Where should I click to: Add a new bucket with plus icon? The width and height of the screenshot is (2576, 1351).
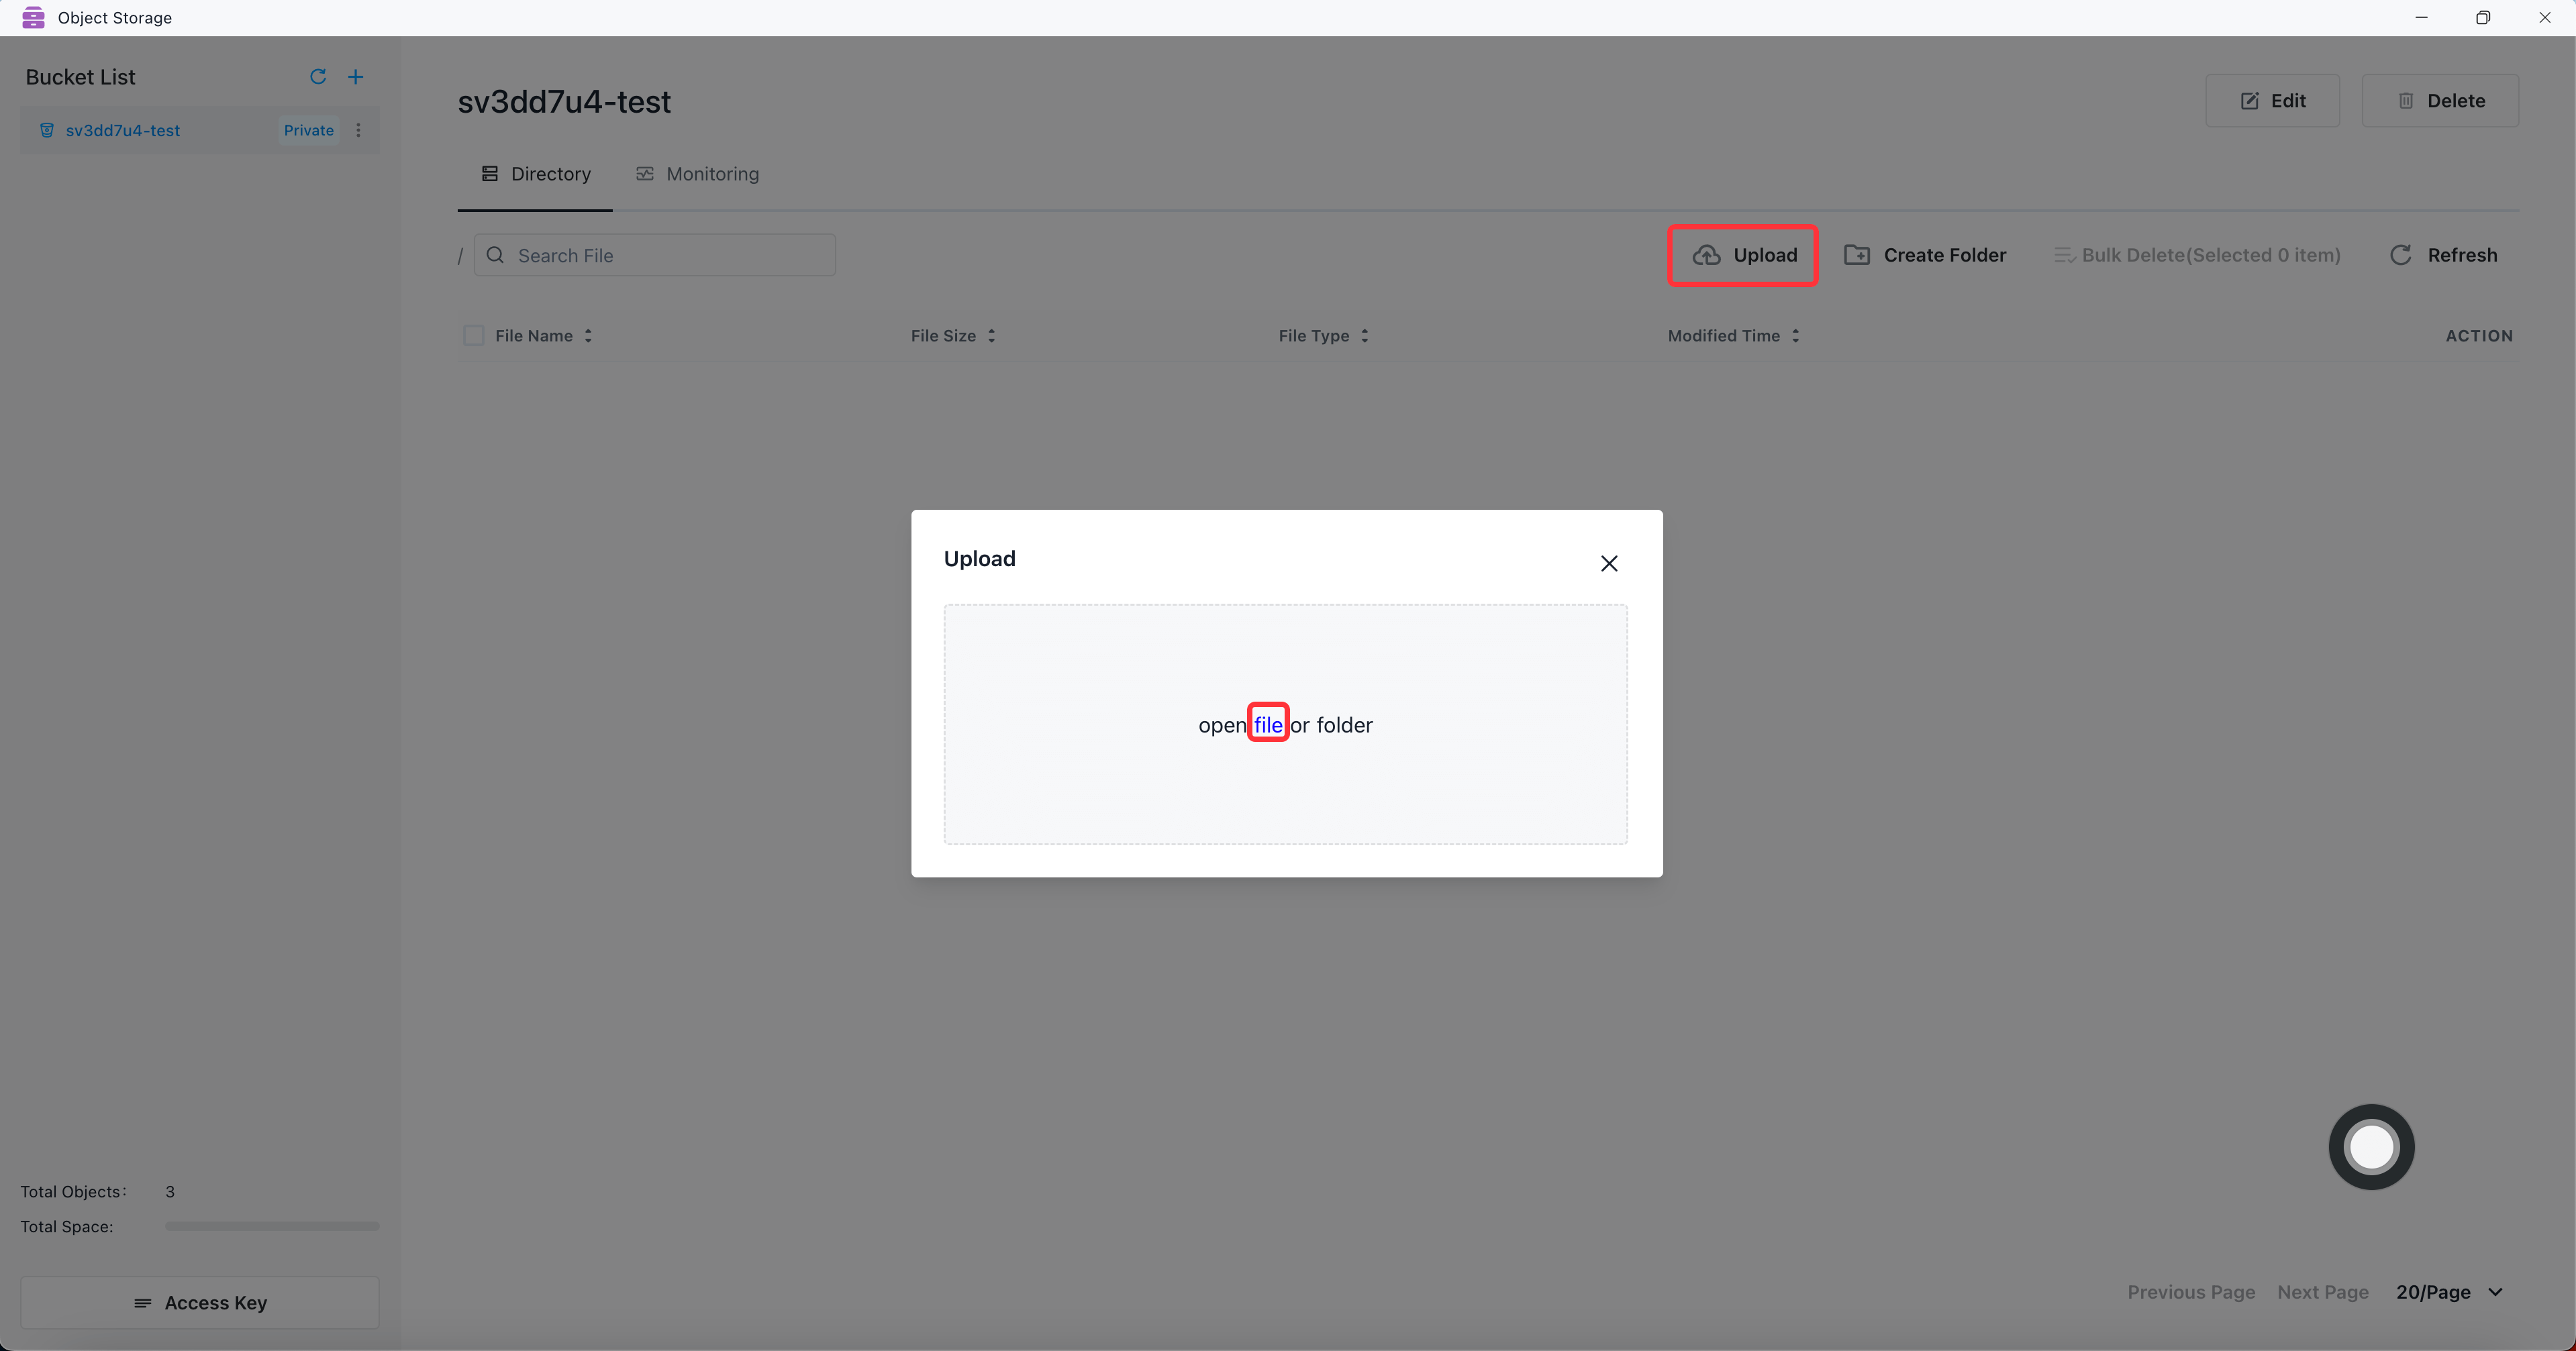pos(355,77)
